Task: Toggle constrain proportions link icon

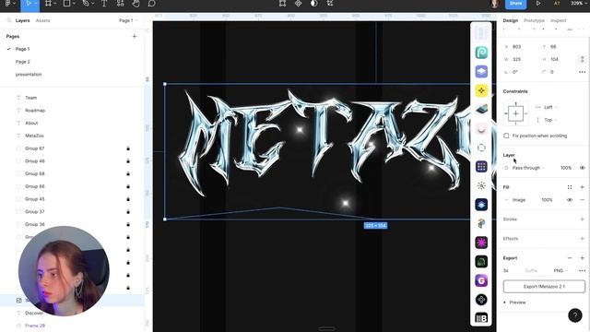Action: click(x=582, y=59)
